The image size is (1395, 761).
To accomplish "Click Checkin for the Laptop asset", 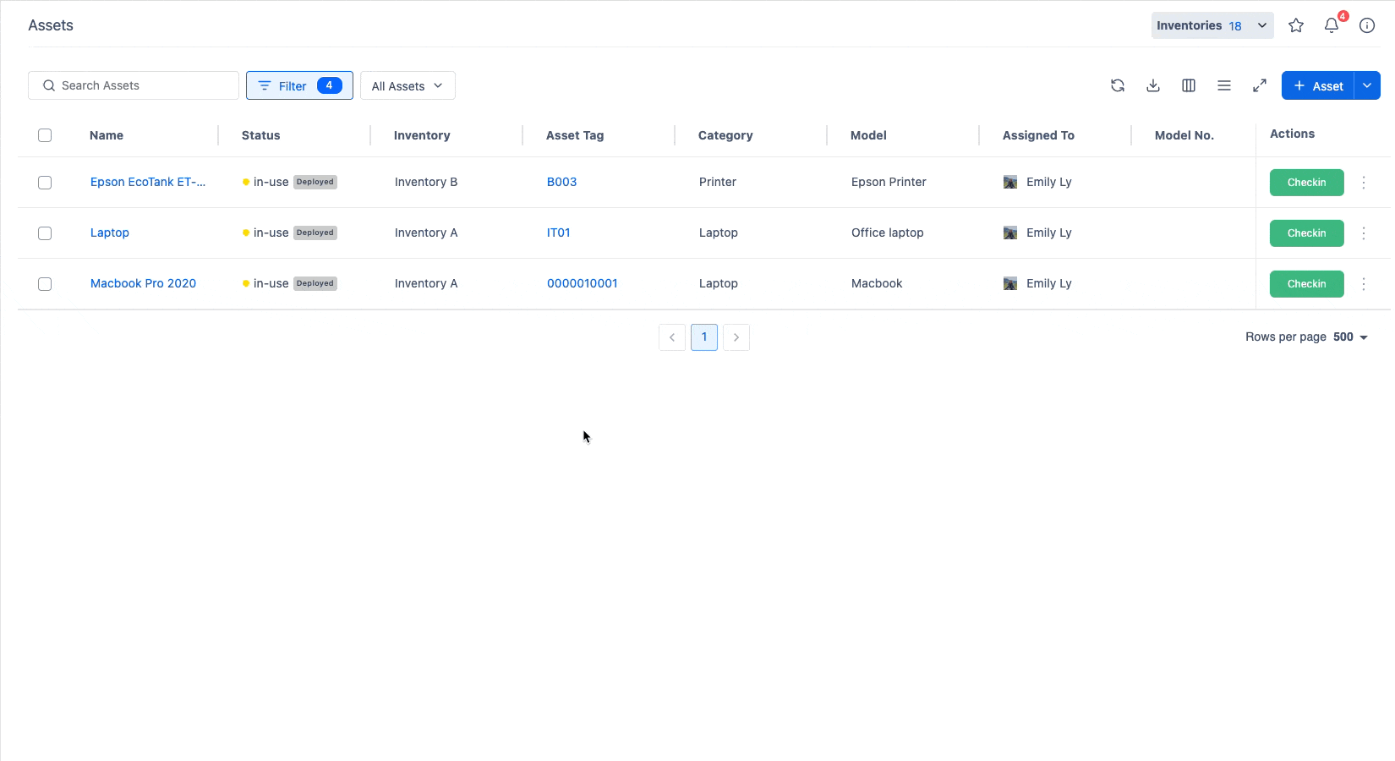I will tap(1306, 233).
